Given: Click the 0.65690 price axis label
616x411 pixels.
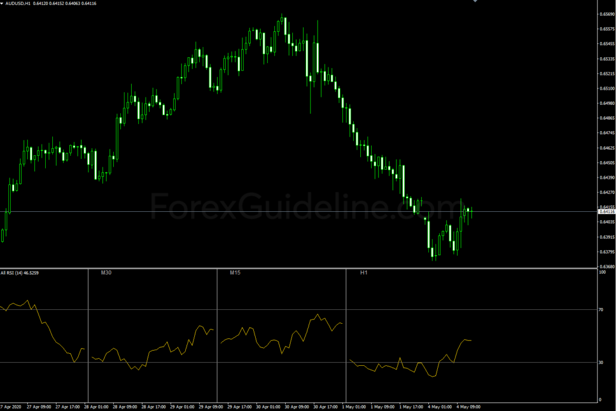Looking at the screenshot, I should pyautogui.click(x=607, y=14).
